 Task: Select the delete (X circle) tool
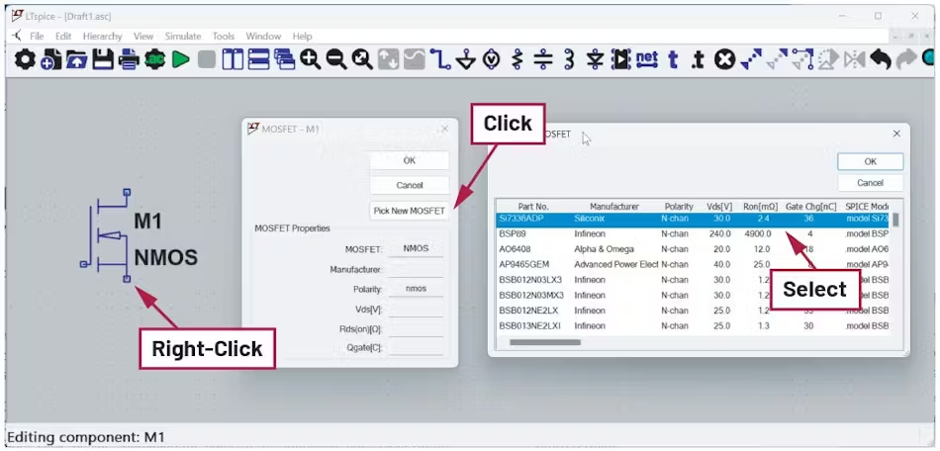pos(725,59)
